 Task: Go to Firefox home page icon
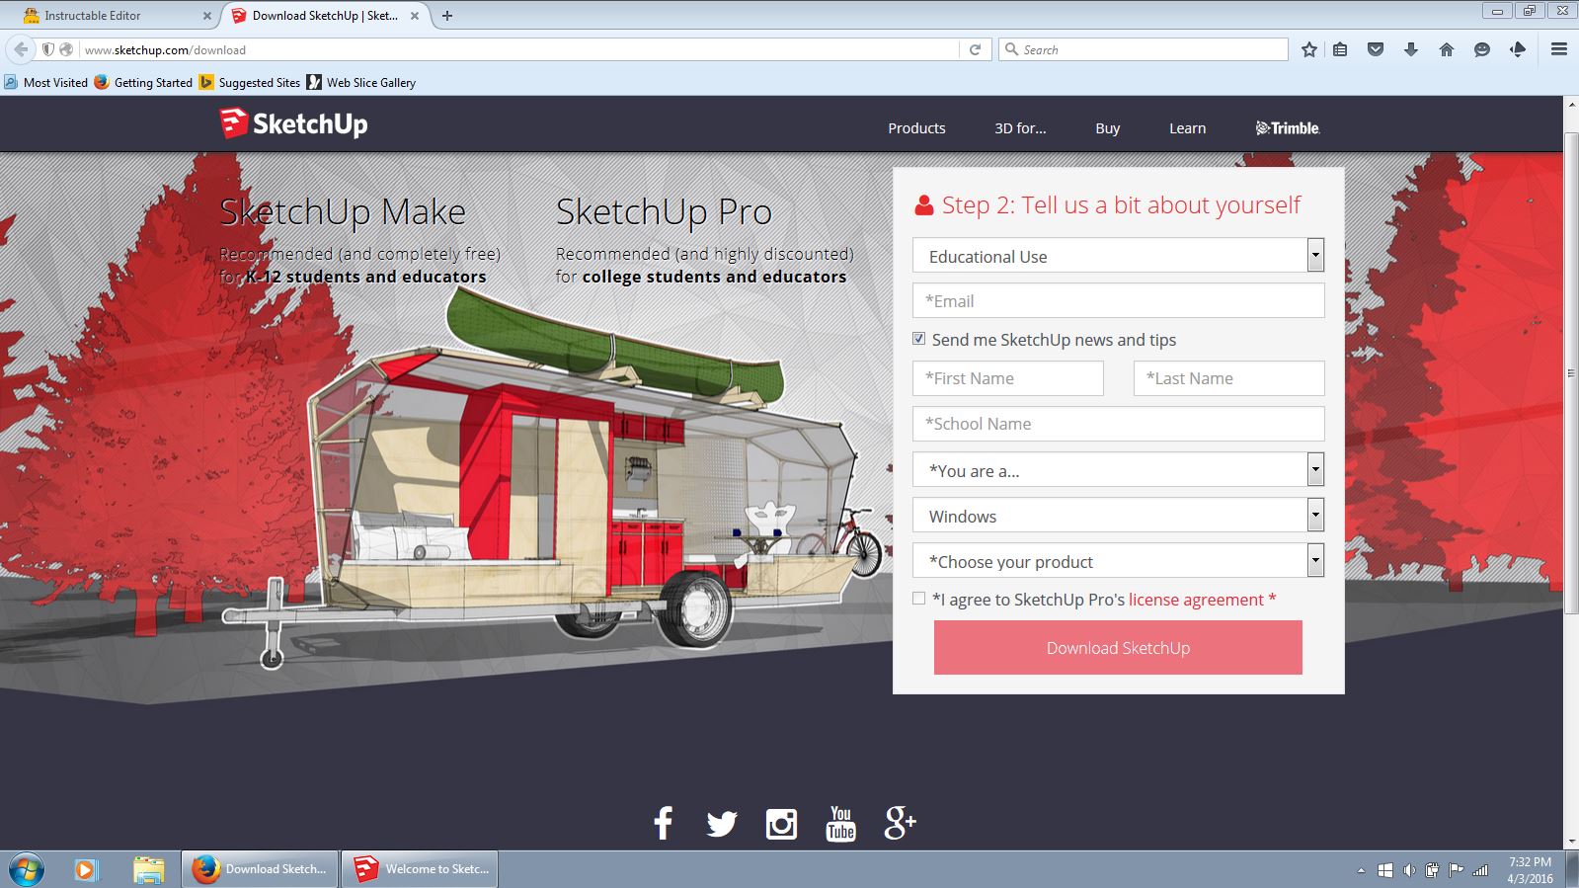1447,49
